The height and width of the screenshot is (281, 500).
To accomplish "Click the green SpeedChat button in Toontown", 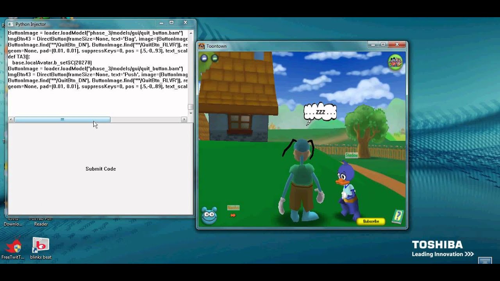I will coord(214,58).
